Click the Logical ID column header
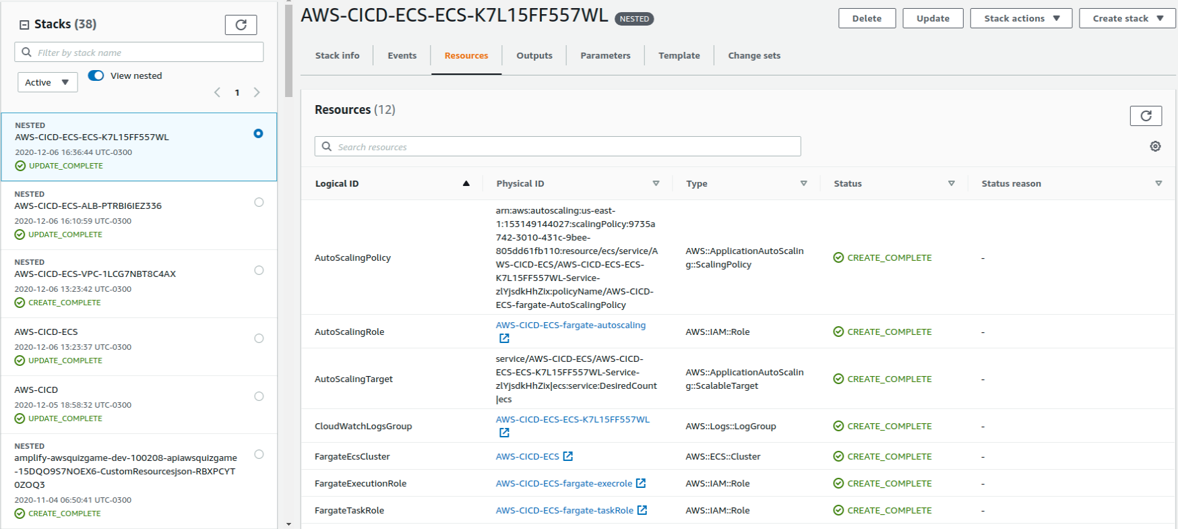1178x529 pixels. coord(337,183)
